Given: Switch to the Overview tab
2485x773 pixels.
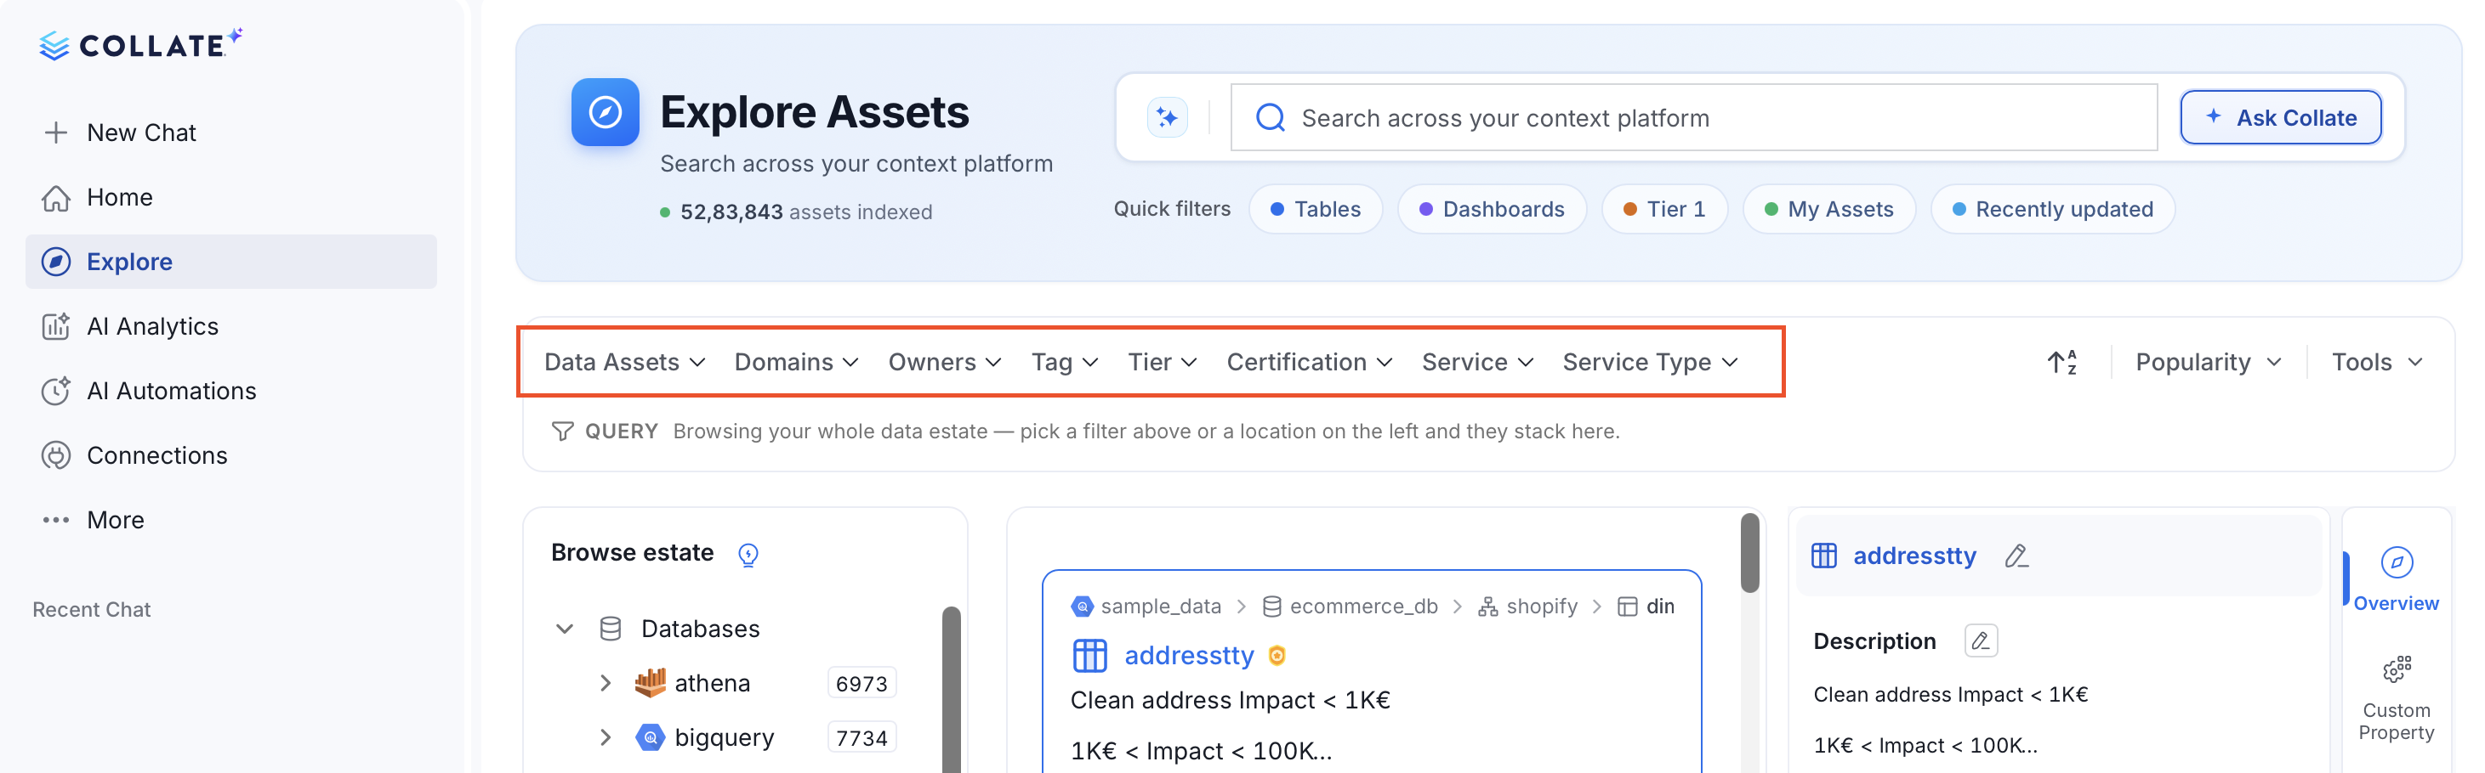Looking at the screenshot, I should click(2396, 579).
